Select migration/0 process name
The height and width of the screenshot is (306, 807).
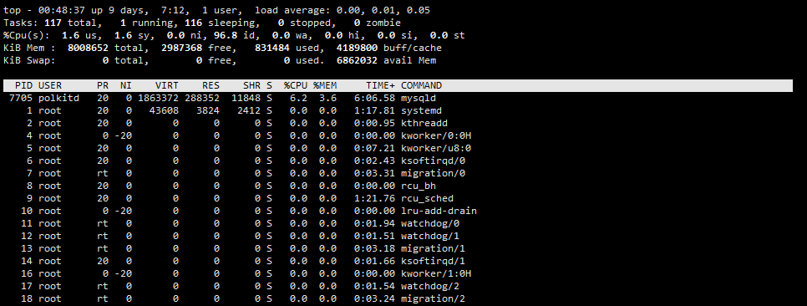pyautogui.click(x=433, y=173)
